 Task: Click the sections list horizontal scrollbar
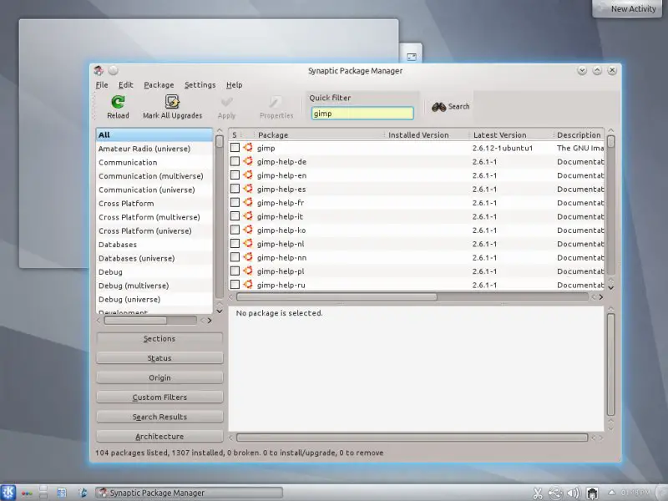135,321
